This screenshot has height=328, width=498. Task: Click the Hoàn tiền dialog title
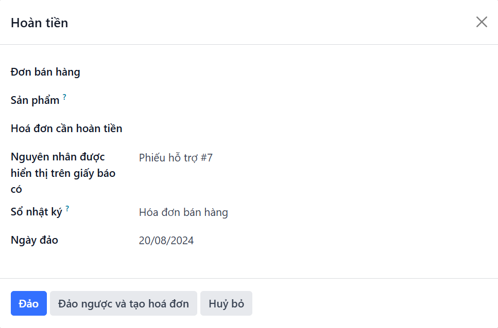pyautogui.click(x=39, y=23)
